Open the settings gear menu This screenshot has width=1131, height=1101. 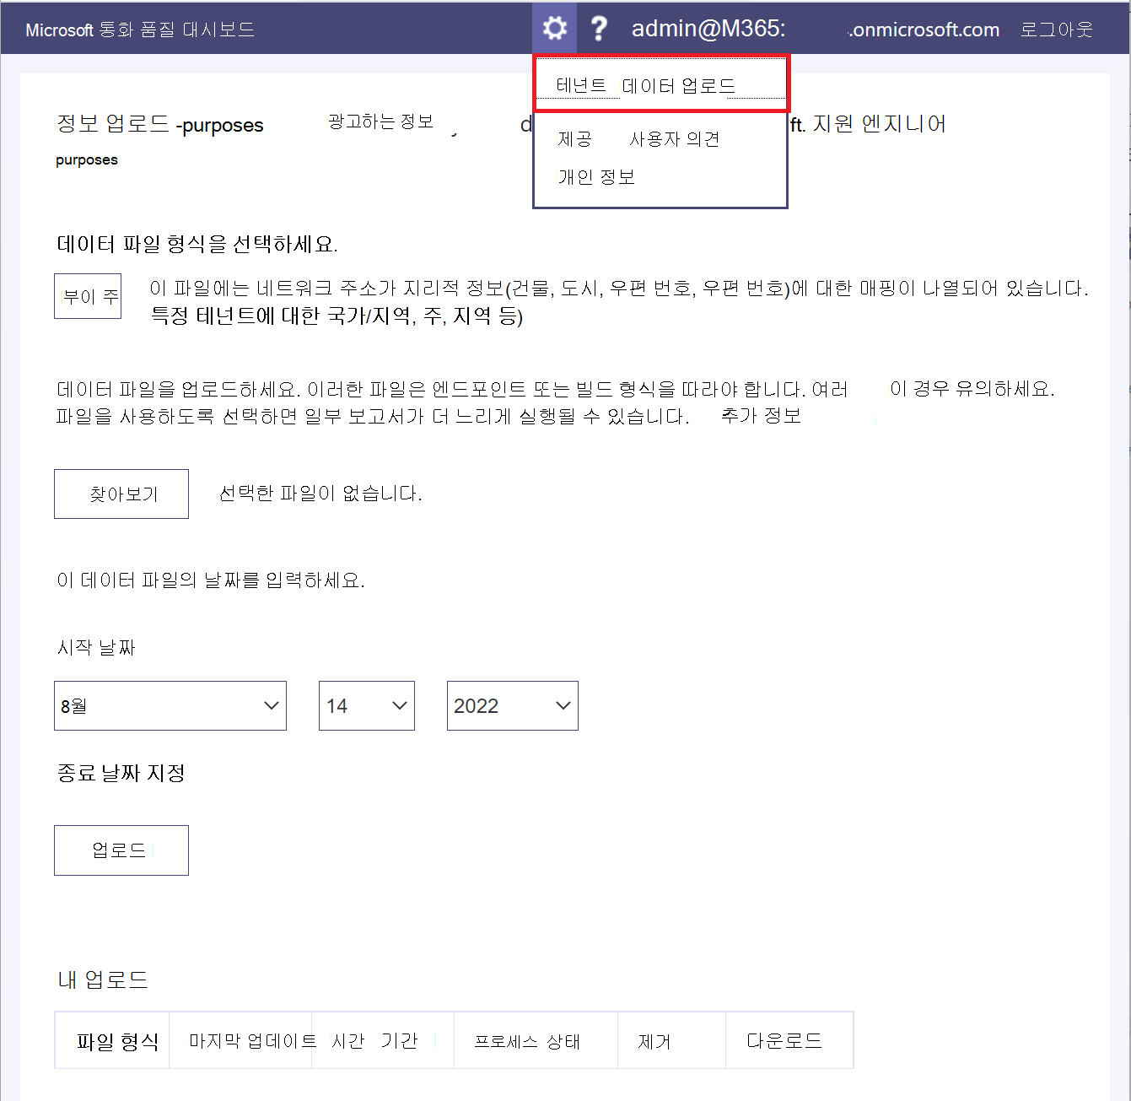[554, 29]
